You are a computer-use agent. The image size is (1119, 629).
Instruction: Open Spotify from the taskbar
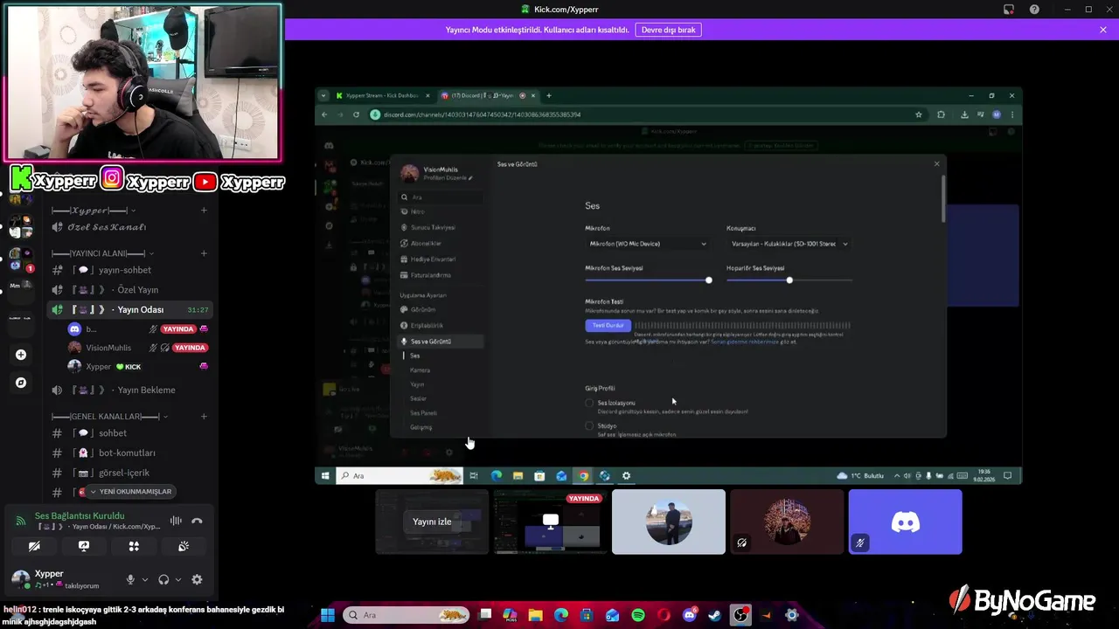pos(638,615)
